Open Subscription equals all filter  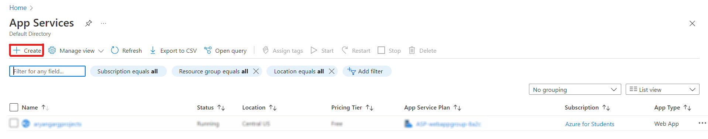pos(128,71)
